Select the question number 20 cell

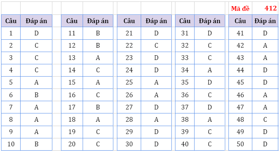click(72, 144)
